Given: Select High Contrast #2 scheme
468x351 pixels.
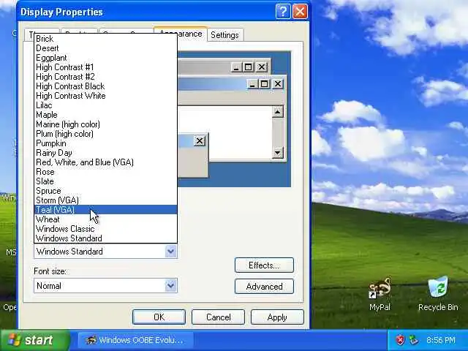Looking at the screenshot, I should [105, 77].
